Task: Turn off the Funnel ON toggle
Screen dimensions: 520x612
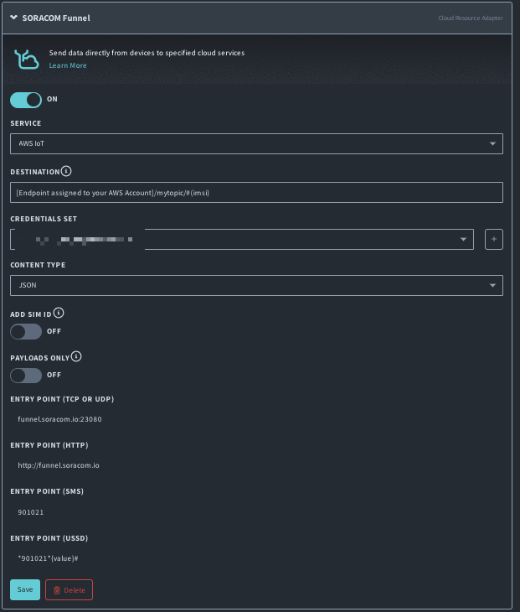Action: coord(26,100)
